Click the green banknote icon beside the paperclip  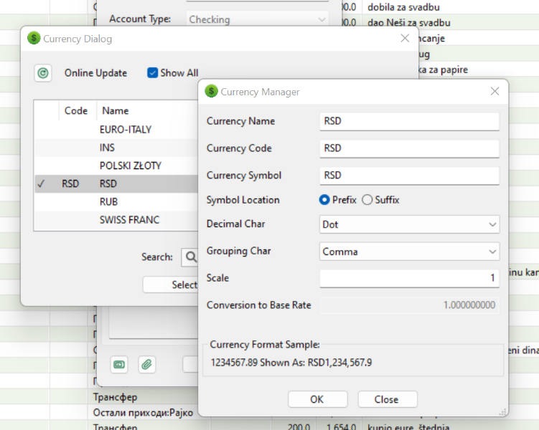tap(119, 364)
